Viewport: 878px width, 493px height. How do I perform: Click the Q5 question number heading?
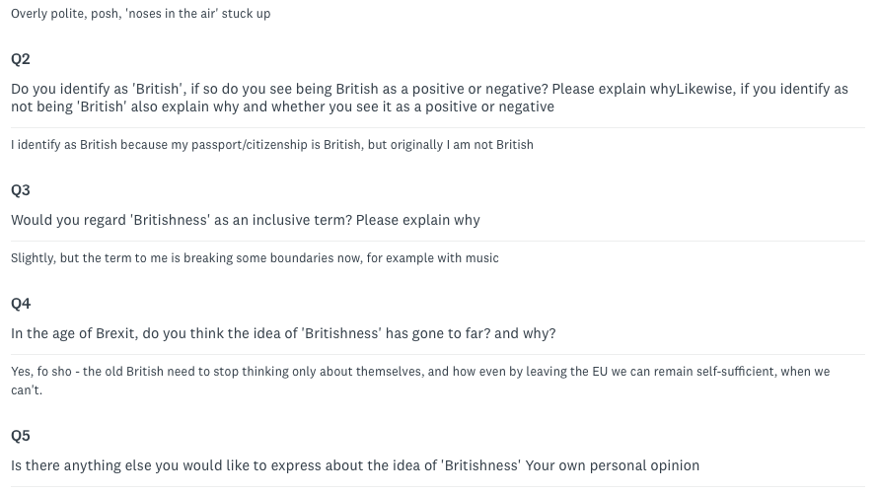[21, 436]
